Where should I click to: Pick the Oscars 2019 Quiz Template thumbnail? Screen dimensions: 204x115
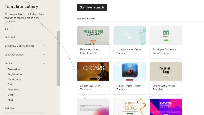[x=93, y=72]
